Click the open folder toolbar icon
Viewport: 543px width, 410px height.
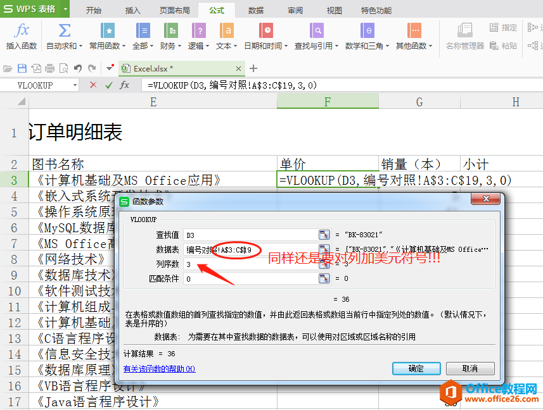[8, 68]
